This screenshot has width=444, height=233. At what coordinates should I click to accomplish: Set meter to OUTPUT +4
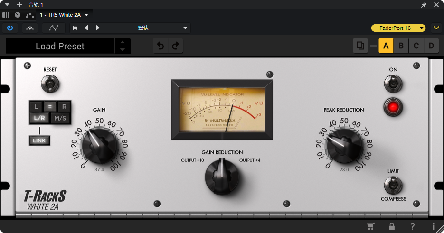tap(249, 160)
